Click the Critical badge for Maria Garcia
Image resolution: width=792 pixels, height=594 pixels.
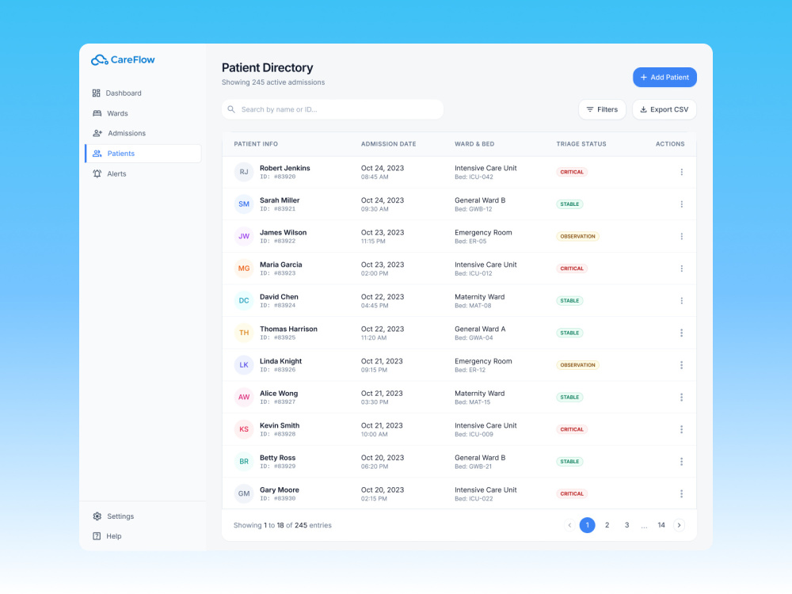pyautogui.click(x=572, y=268)
